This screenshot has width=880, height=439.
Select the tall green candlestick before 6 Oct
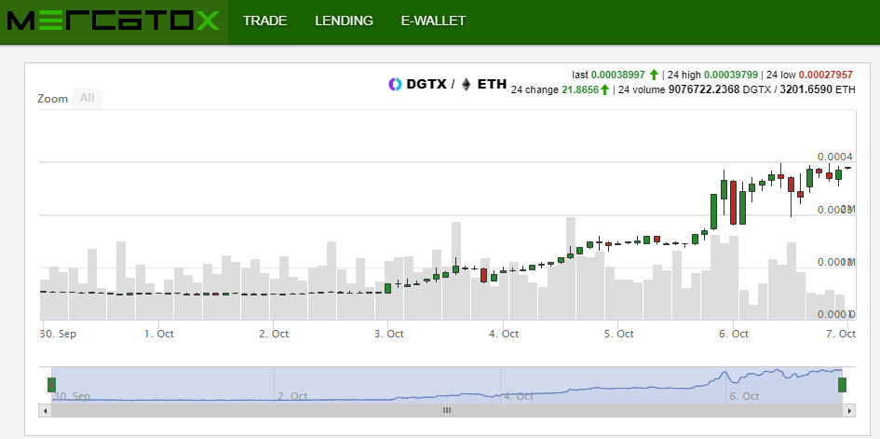(x=713, y=211)
